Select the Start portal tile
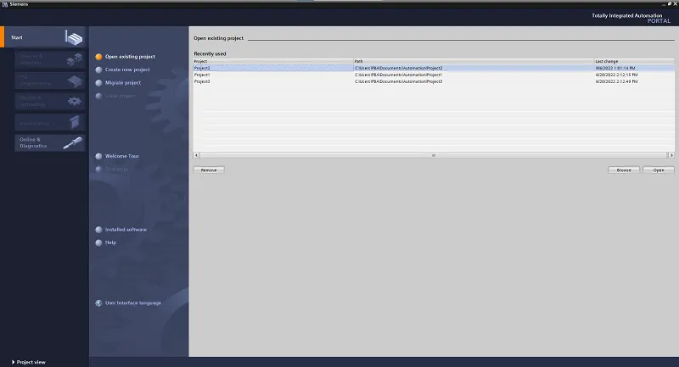The image size is (679, 367). (43, 37)
